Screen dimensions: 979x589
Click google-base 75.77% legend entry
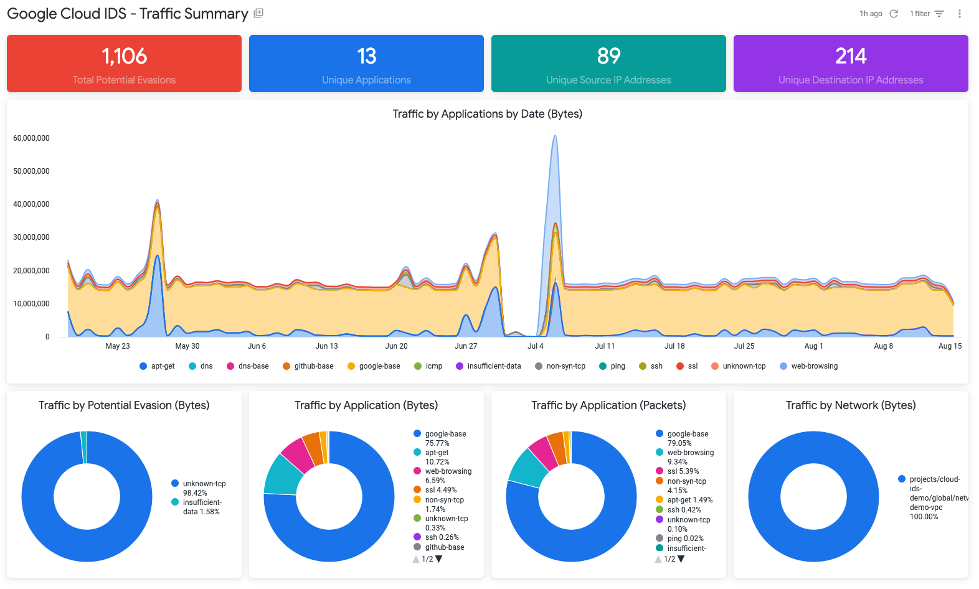click(440, 438)
